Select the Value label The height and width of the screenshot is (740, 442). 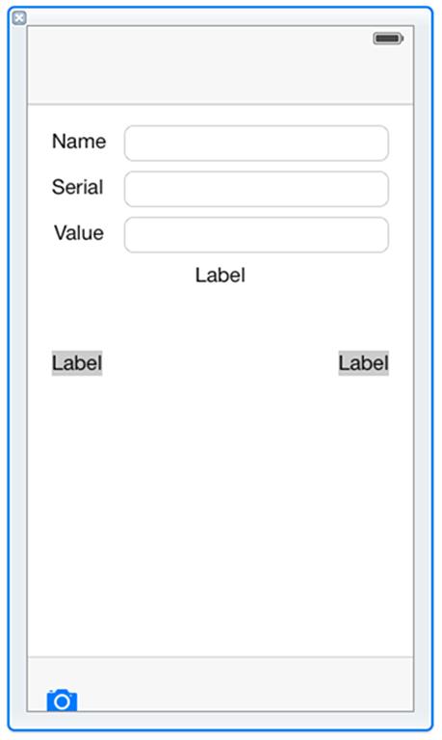click(x=79, y=232)
